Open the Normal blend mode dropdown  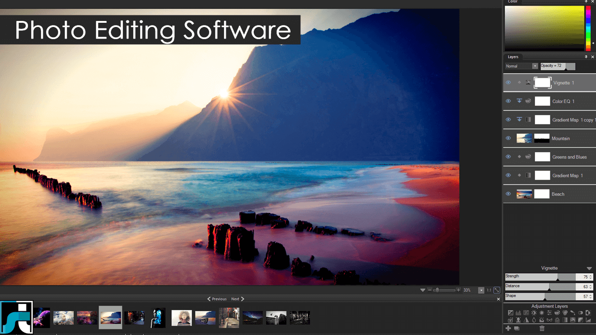(x=521, y=66)
